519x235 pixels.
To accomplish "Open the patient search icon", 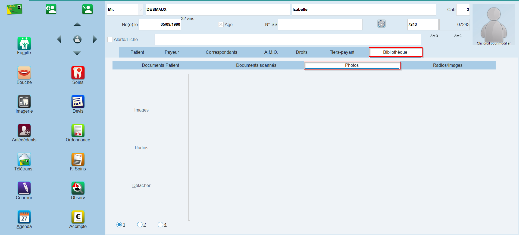I will tap(87, 9).
